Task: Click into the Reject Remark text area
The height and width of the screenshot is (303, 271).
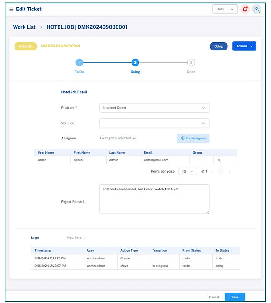Action: point(154,199)
